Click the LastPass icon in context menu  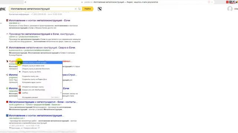(x=20, y=93)
